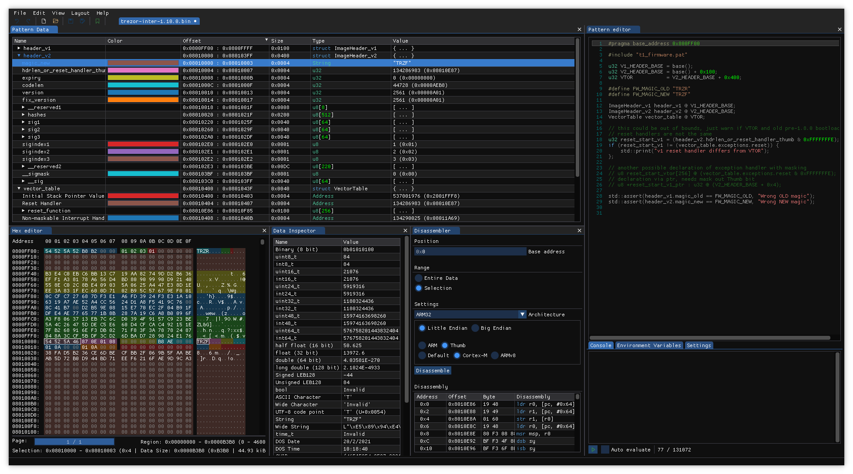Close the Data Inspector panel
The image size is (853, 474).
[x=405, y=231]
